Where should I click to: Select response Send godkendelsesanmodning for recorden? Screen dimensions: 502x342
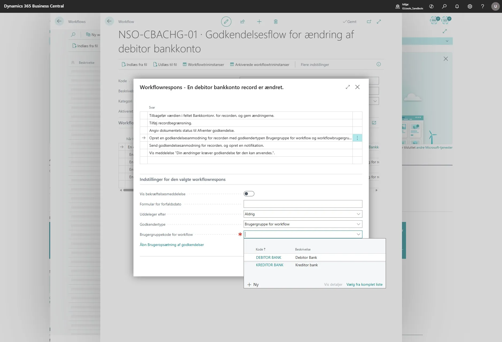pos(250,145)
